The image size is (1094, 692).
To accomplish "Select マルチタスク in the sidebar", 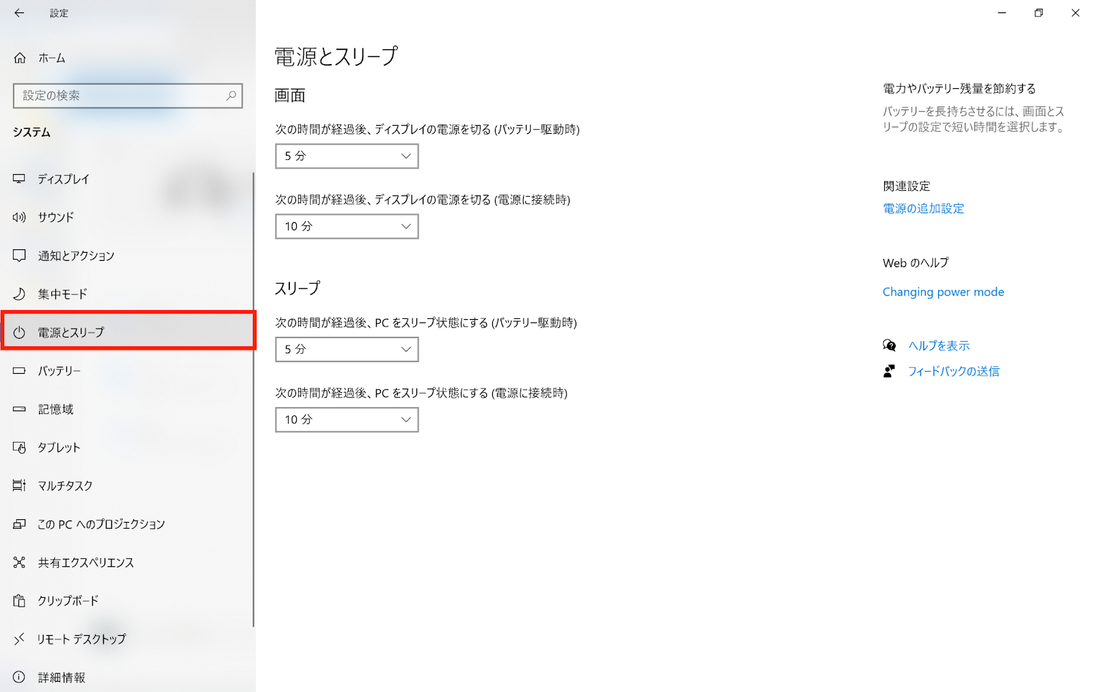I will pos(126,486).
